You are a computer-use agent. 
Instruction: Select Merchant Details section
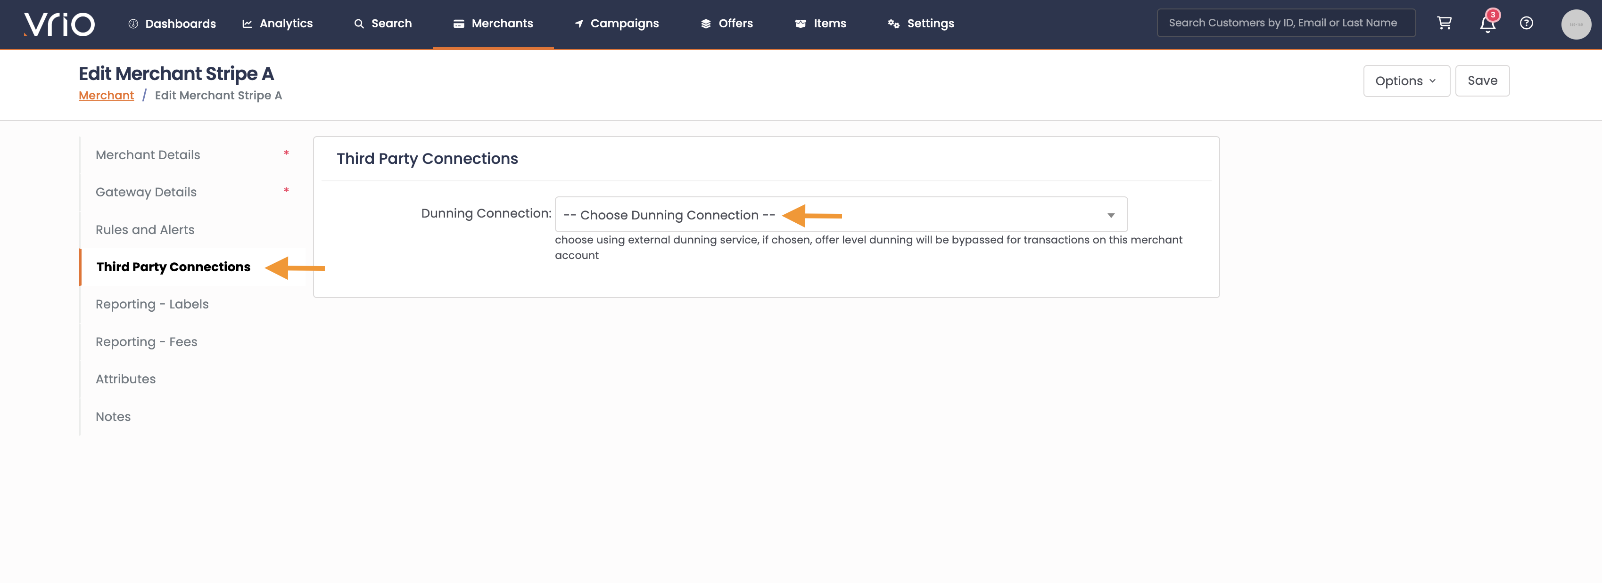tap(192, 155)
